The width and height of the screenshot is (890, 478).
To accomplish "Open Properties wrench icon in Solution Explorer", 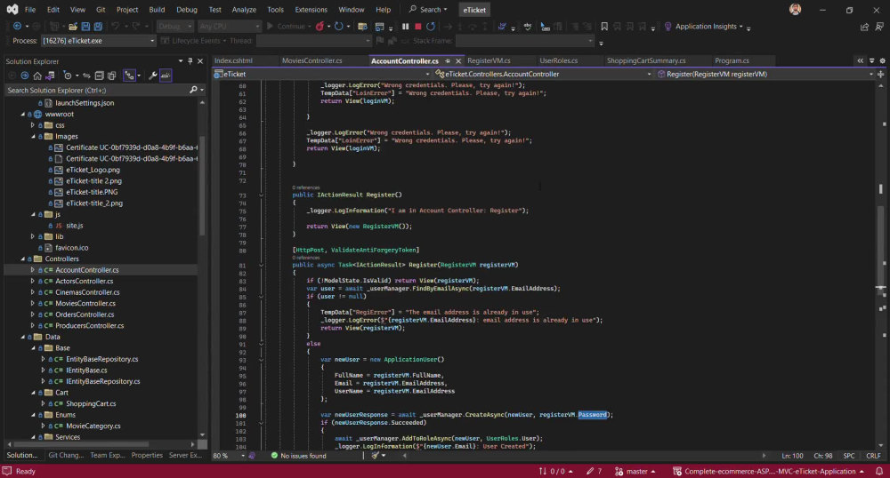I will tap(153, 76).
